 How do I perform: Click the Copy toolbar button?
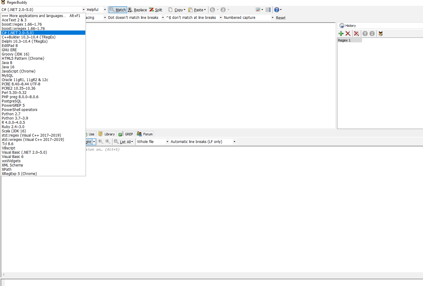pos(177,10)
